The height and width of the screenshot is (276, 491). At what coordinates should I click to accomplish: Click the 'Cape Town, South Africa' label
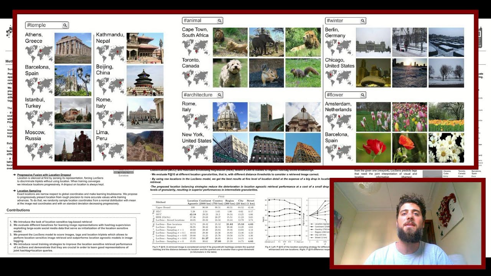(x=195, y=32)
